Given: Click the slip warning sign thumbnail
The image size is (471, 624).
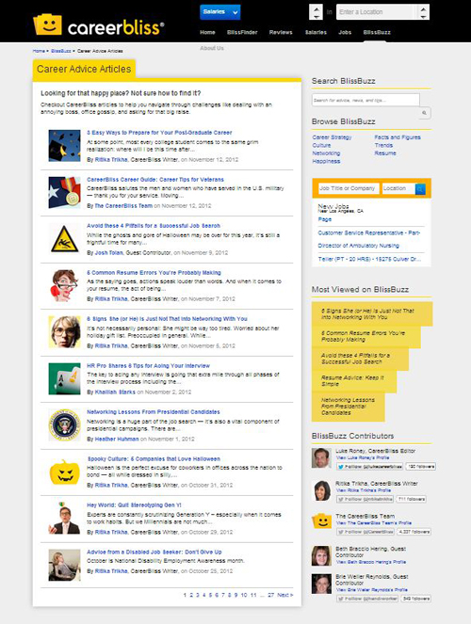Looking at the screenshot, I should (64, 239).
